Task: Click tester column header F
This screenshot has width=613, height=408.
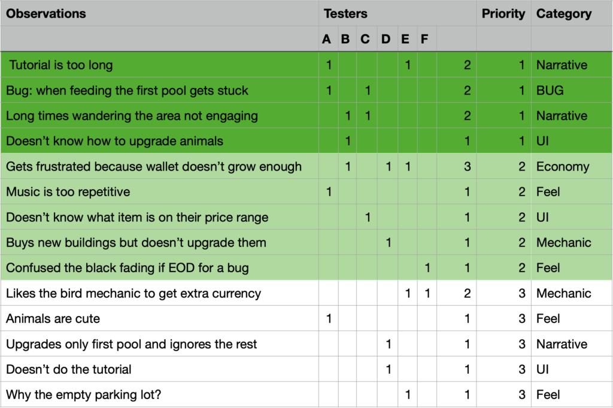Action: [426, 39]
